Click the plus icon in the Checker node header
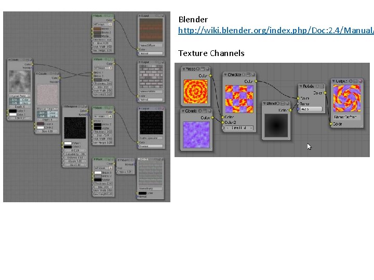Image resolution: width=374 pixels, height=280 pixels. tap(244, 75)
